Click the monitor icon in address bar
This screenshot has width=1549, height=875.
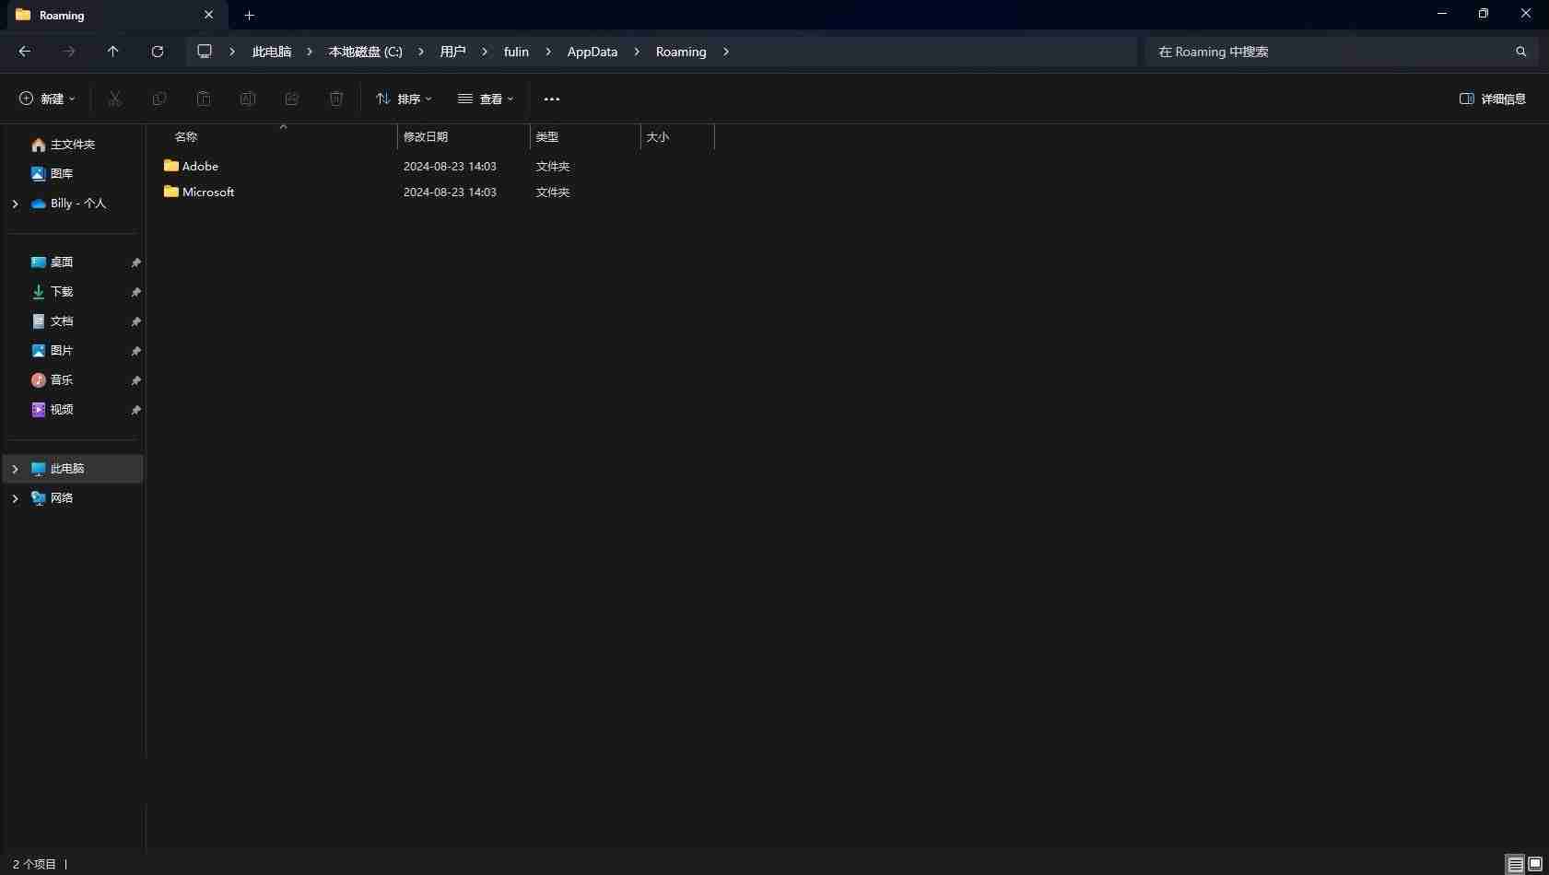pos(205,52)
